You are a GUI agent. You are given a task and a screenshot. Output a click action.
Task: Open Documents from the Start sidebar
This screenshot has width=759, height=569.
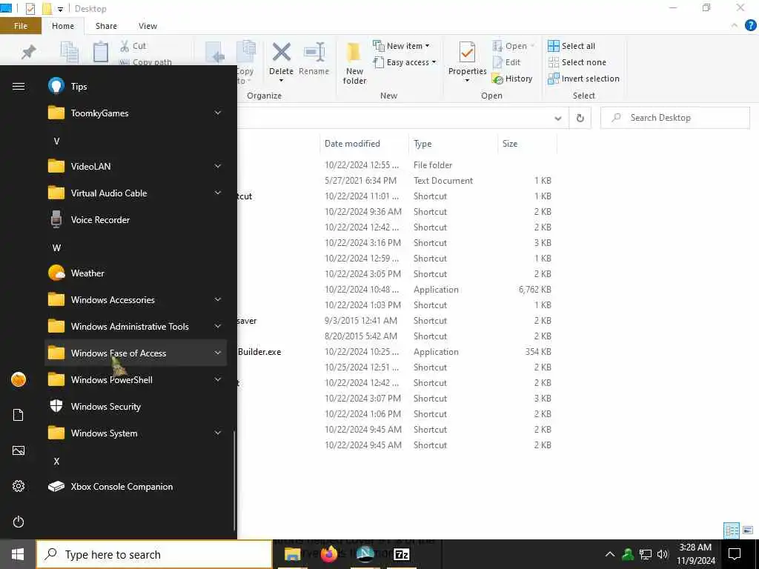[x=19, y=415]
